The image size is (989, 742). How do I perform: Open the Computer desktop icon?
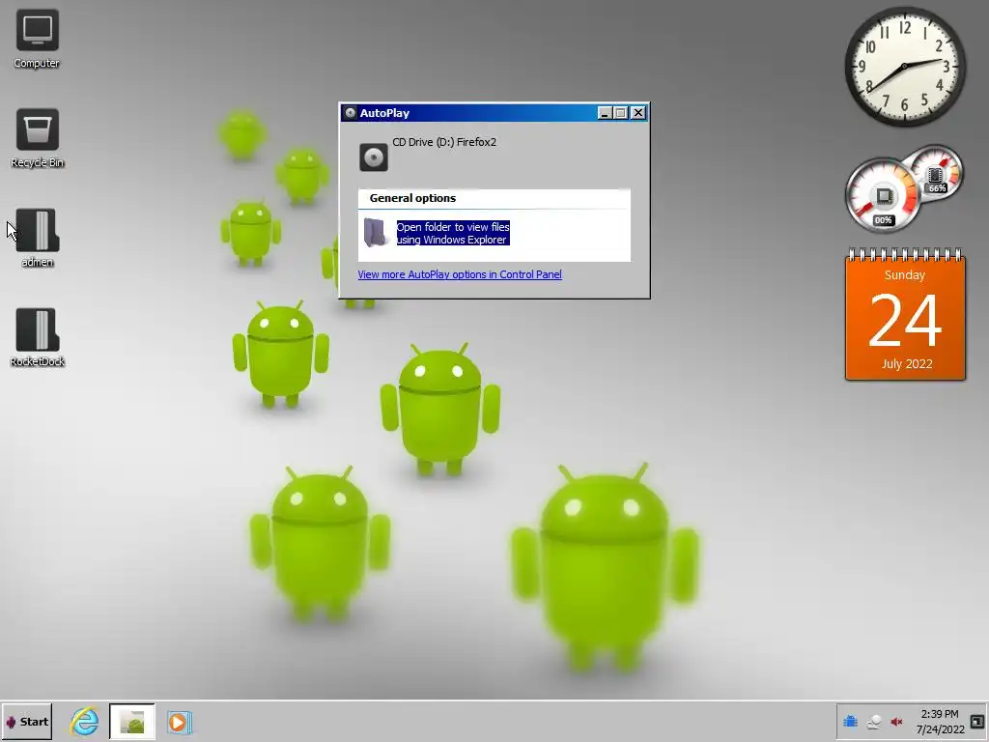click(37, 39)
